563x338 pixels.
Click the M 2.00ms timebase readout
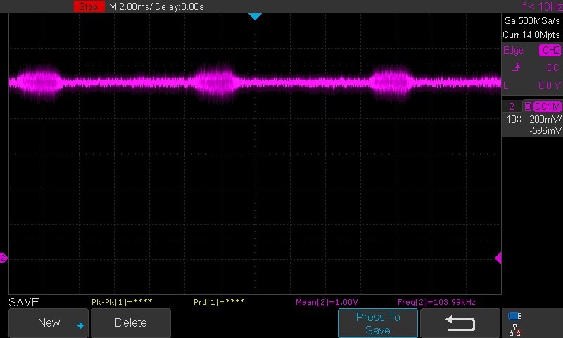point(131,6)
